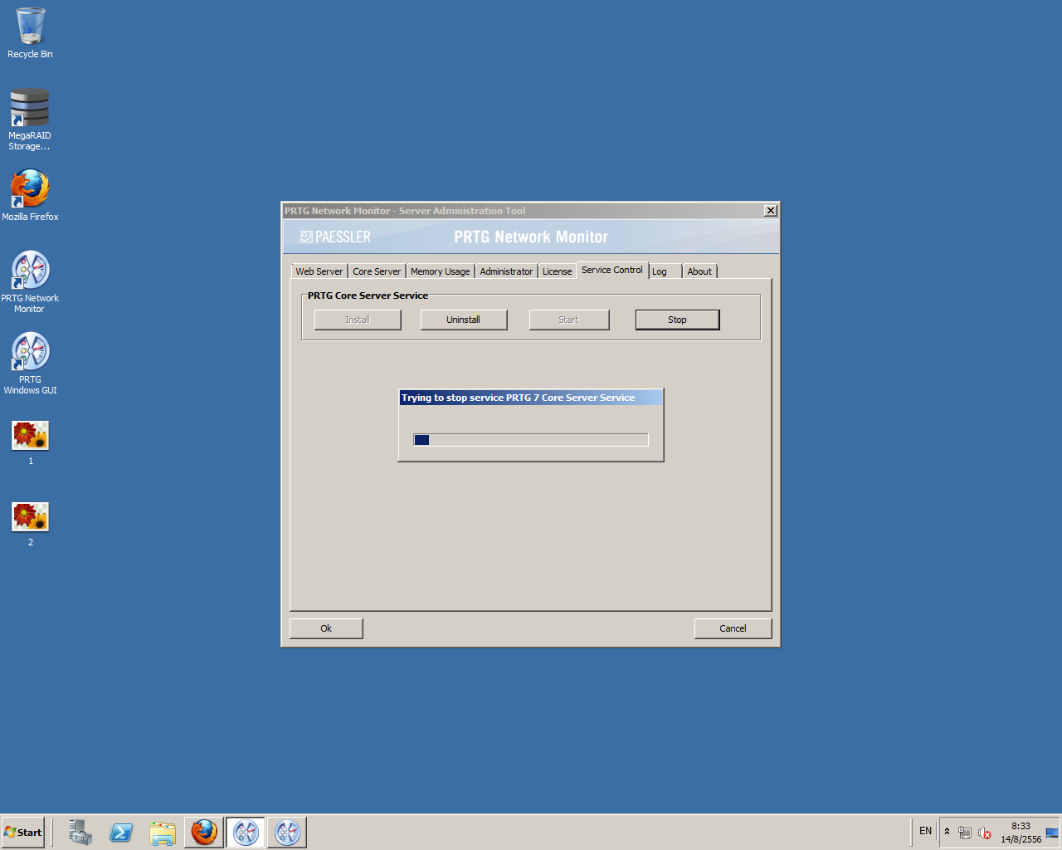Screen dimensions: 1062x850
Task: Open the Start menu
Action: click(x=23, y=832)
